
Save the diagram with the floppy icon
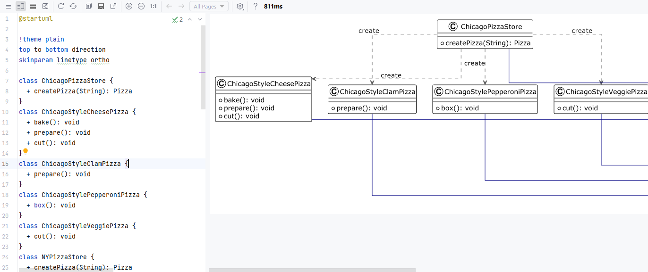(101, 6)
